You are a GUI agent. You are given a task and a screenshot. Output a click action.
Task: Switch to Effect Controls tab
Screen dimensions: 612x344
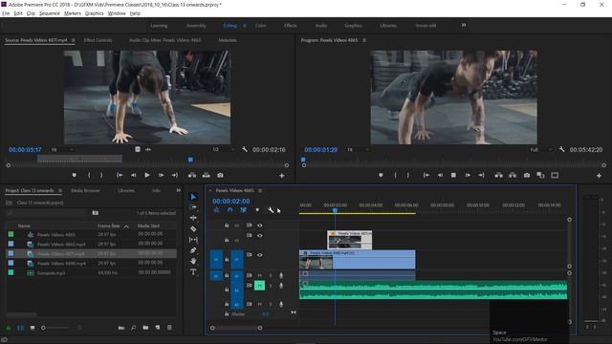[x=98, y=40]
